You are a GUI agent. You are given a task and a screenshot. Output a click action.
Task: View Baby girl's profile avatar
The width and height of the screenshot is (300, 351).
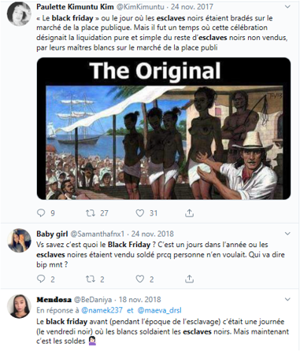pyautogui.click(x=19, y=241)
